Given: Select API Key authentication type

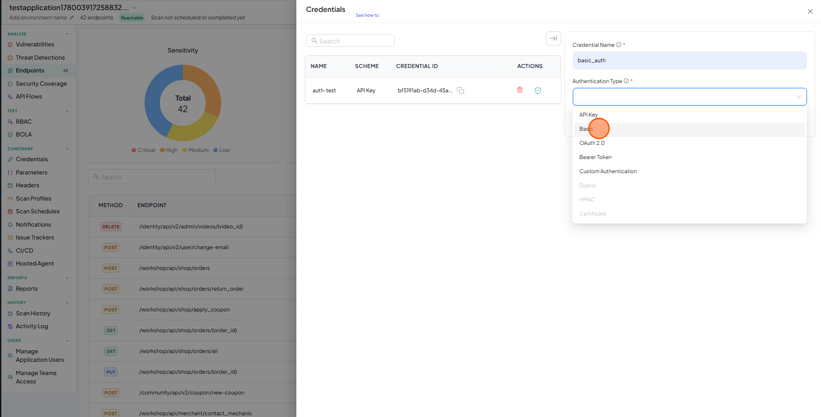Looking at the screenshot, I should [689, 115].
